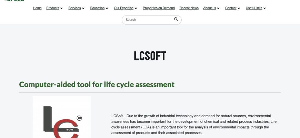Click the search magnifier icon
Viewport: 300px width, 138px height.
tap(176, 19)
